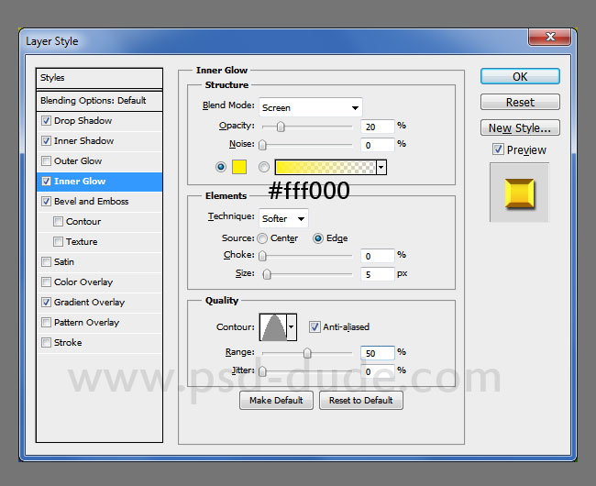Click the Opacity slider handle
Screen dimensions: 596x486
click(281, 127)
